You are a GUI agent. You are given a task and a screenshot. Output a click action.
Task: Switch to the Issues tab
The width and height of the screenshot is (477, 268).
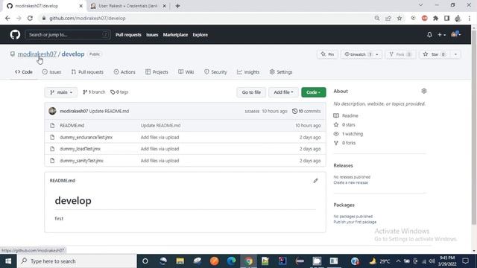coord(51,72)
